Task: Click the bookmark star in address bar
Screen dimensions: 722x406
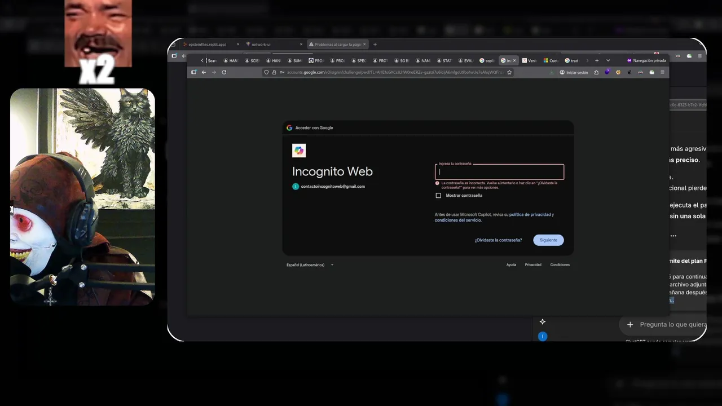Action: tap(509, 72)
